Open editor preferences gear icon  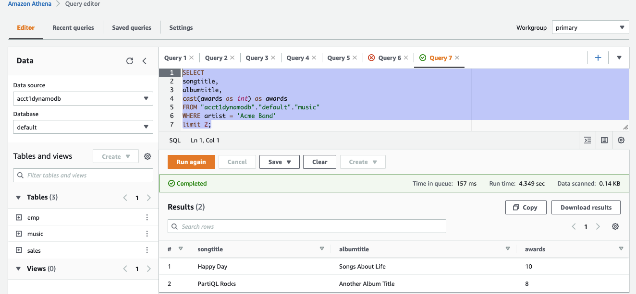[621, 140]
